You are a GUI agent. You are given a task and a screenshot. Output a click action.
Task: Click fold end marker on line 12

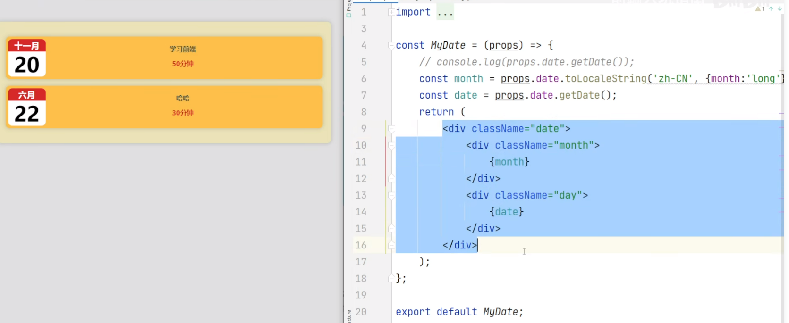(391, 178)
